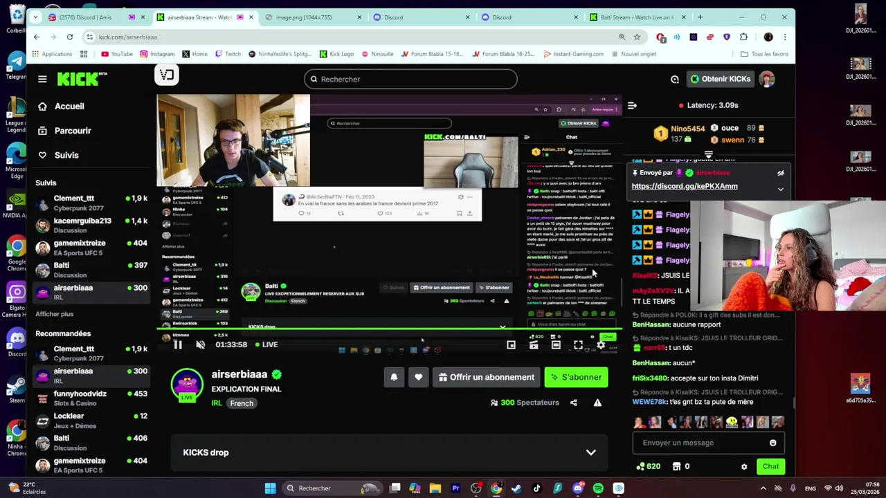Image resolution: width=886 pixels, height=498 pixels.
Task: Select kacemrguiba213 in followed channels
Action: [91, 225]
